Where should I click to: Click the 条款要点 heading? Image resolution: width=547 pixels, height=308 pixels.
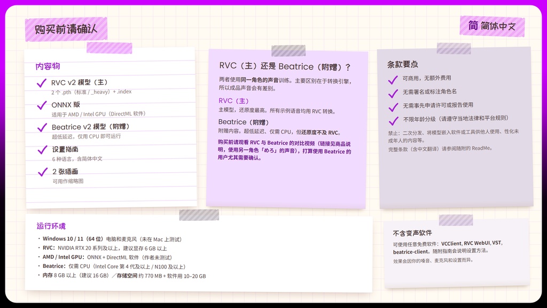point(402,64)
